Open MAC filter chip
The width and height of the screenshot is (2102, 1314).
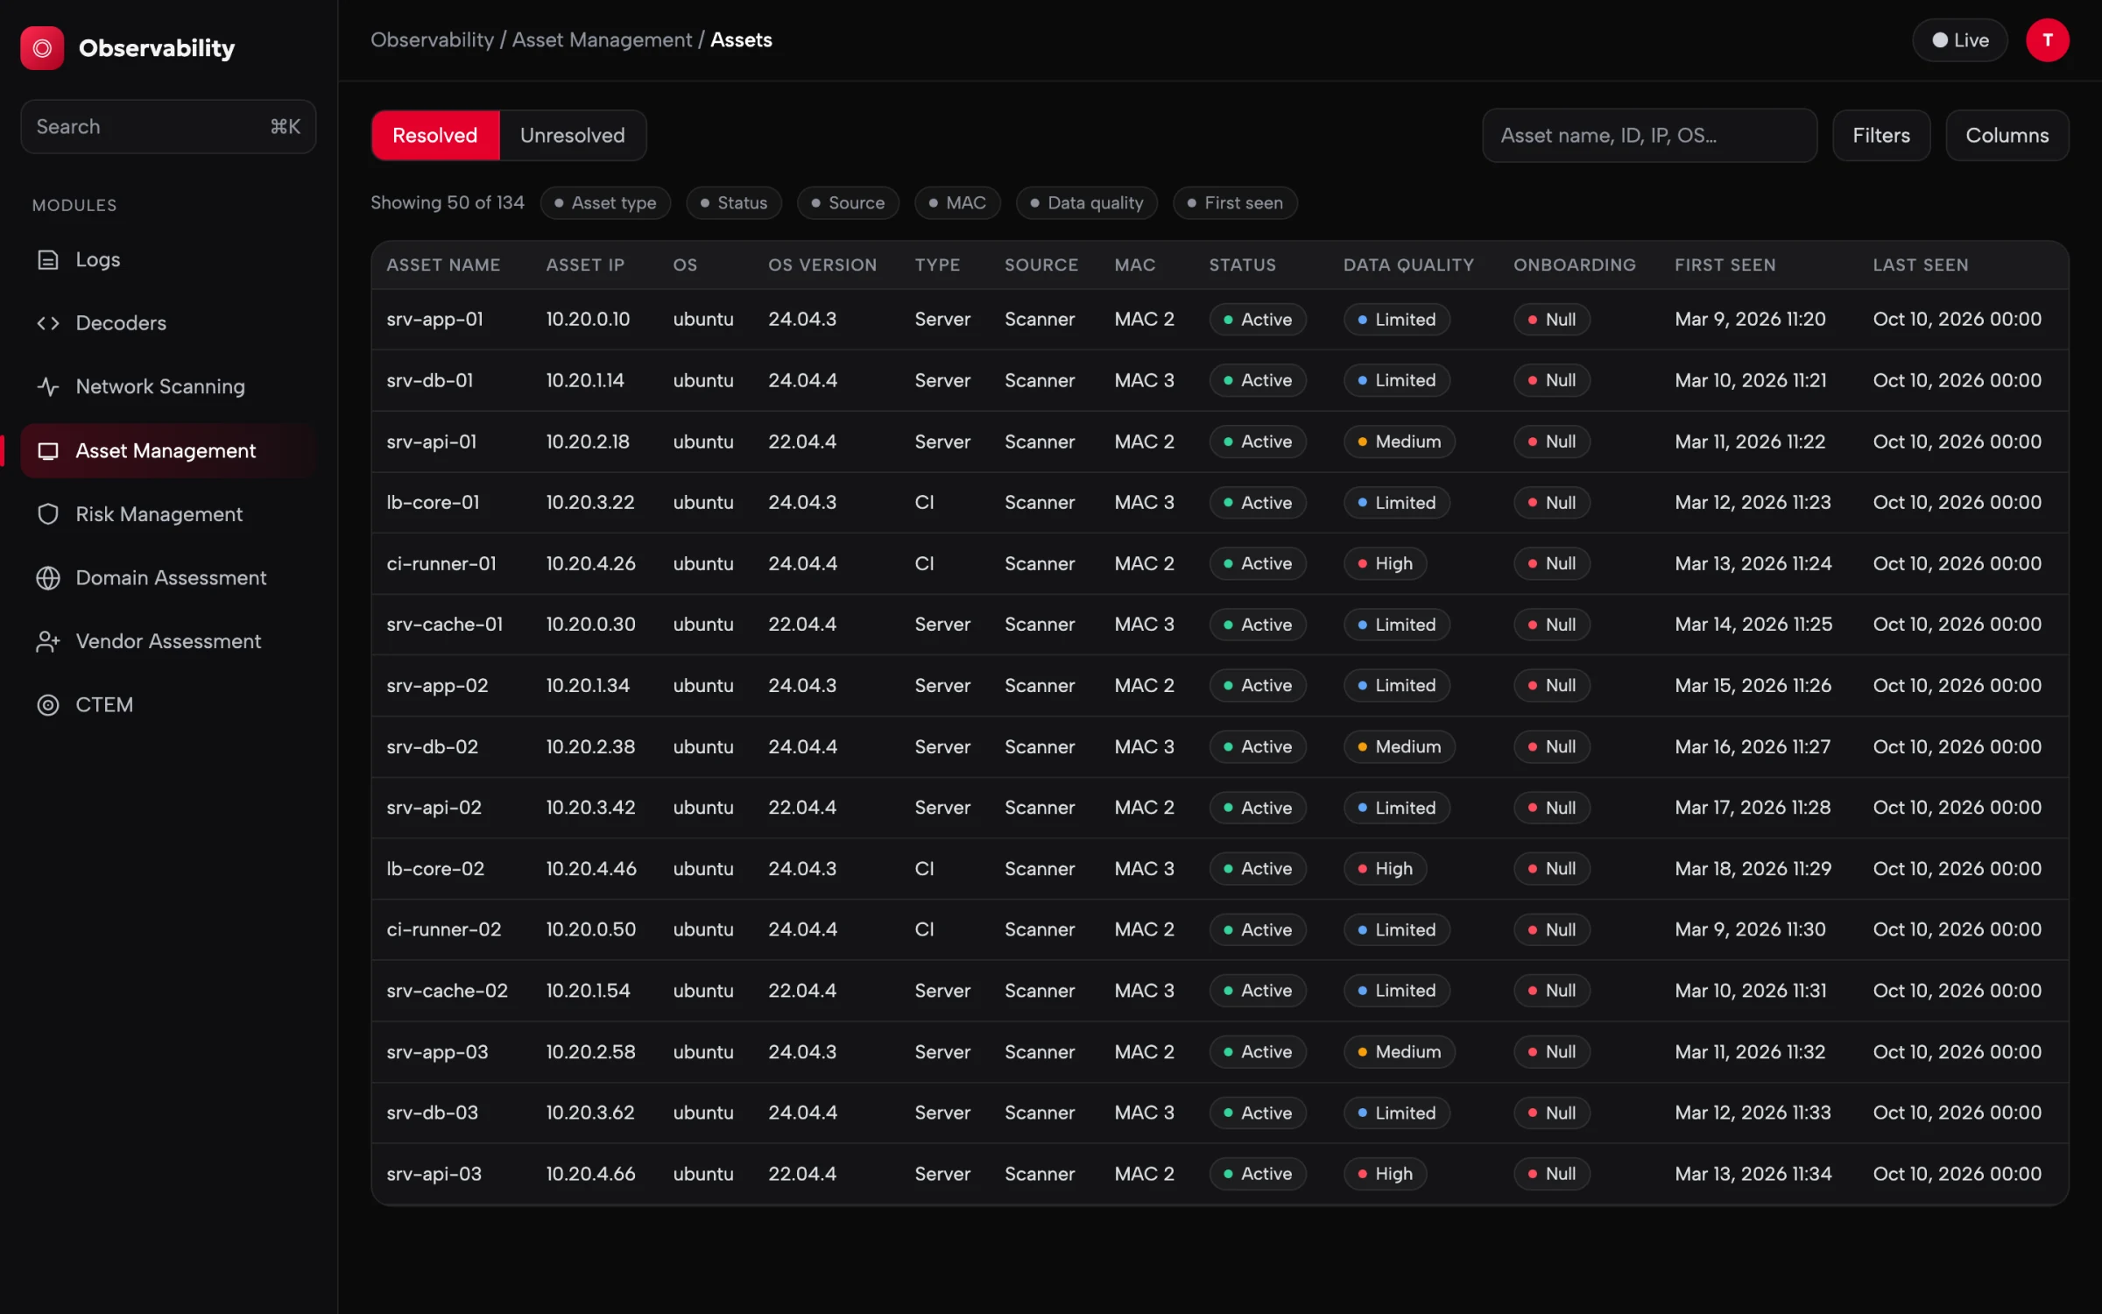pyautogui.click(x=957, y=203)
